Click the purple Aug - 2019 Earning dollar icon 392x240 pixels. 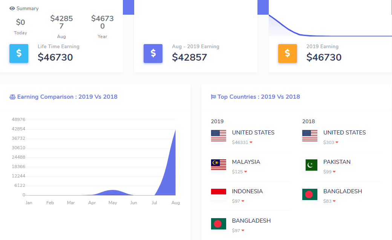(x=153, y=54)
